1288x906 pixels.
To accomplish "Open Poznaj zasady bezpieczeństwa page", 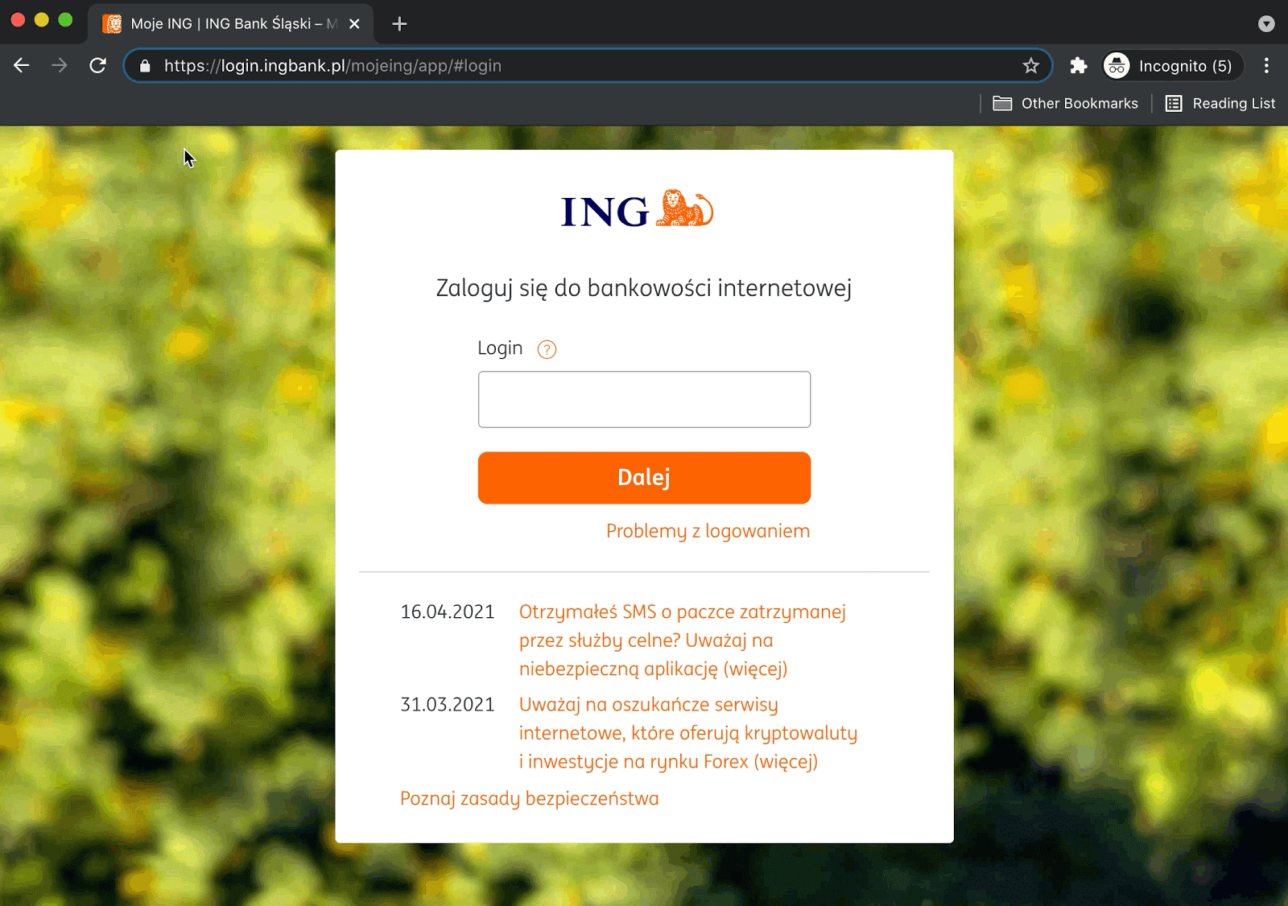I will (528, 798).
